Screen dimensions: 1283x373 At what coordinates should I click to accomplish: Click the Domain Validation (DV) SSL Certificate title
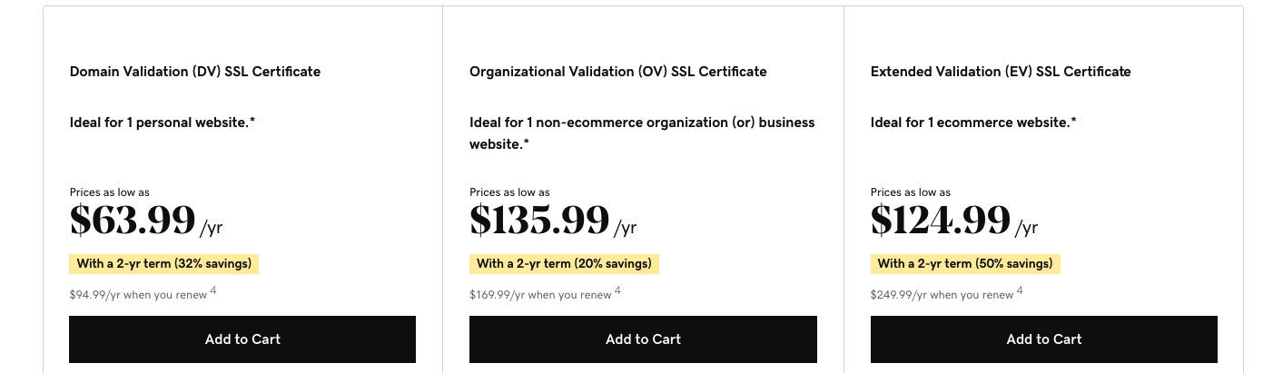click(x=194, y=72)
